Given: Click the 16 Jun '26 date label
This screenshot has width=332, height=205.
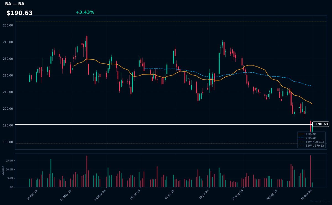Looking at the screenshot, I should [x=134, y=195].
